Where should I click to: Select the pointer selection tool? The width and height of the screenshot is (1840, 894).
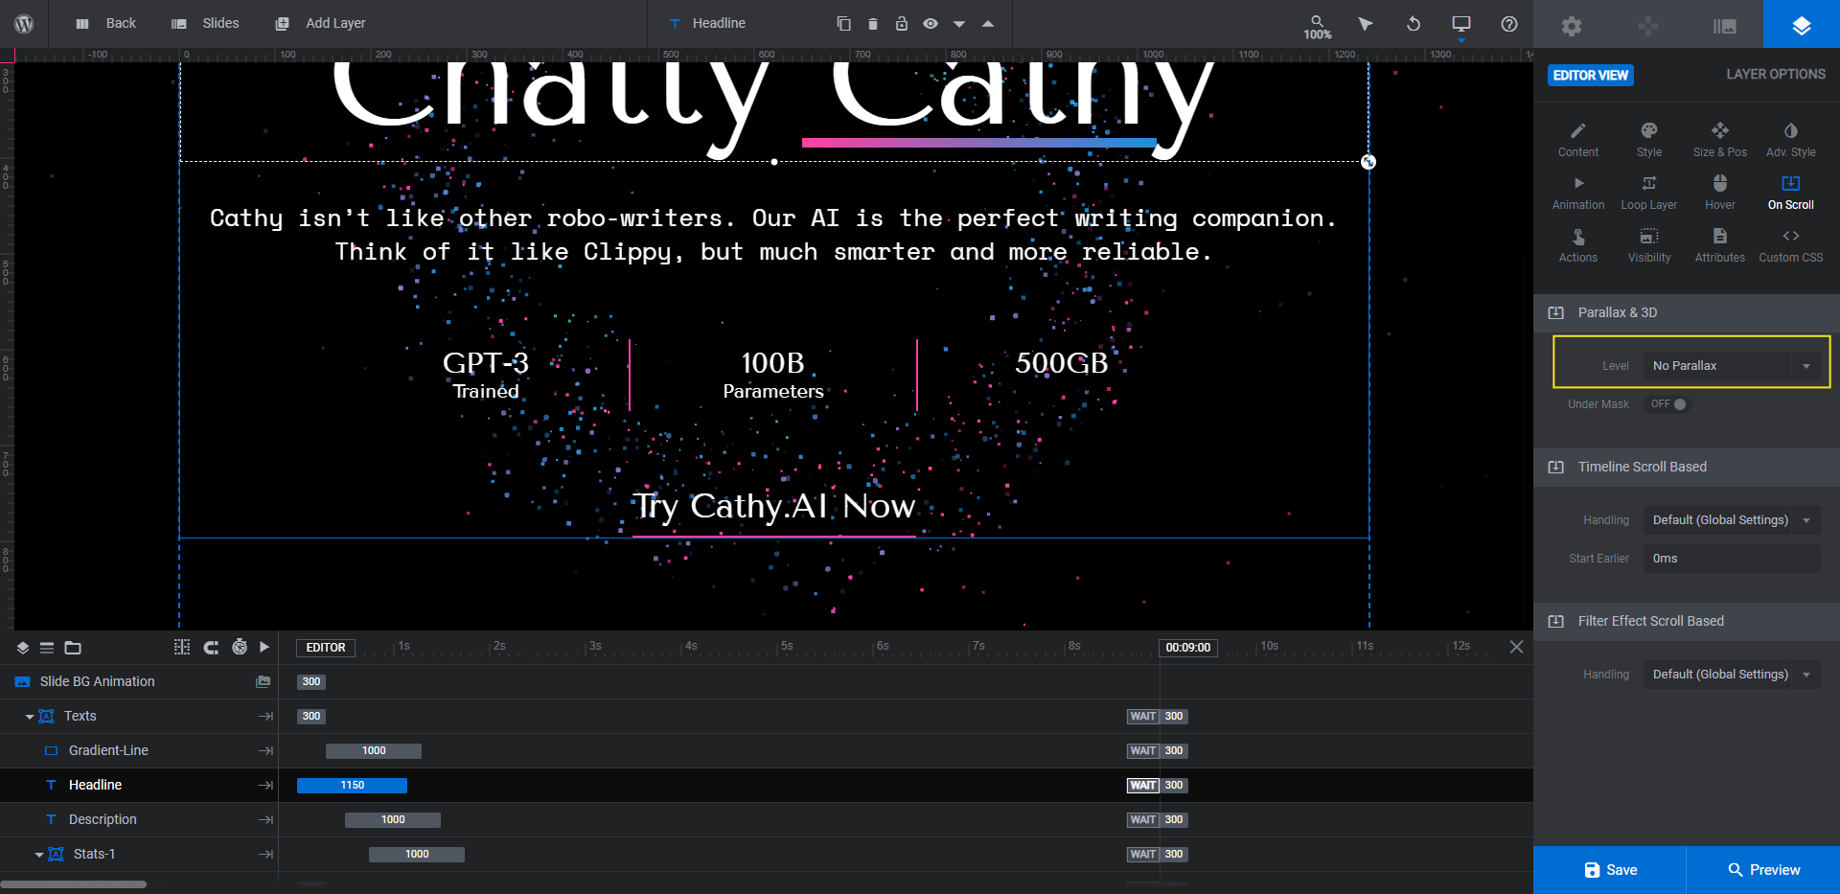click(1366, 24)
